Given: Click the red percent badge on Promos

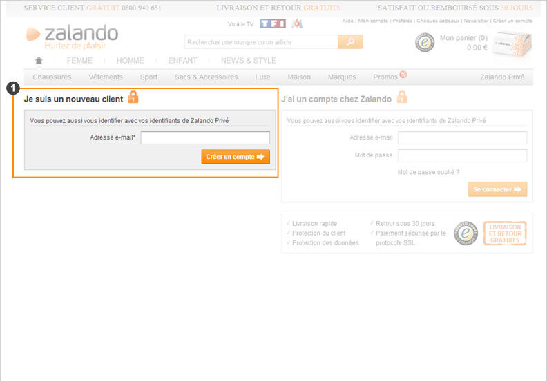Looking at the screenshot, I should point(403,74).
